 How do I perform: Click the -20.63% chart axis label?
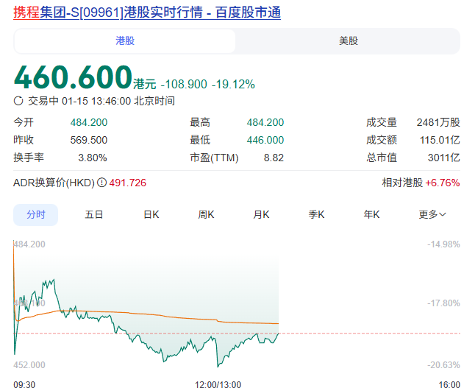point(443,365)
